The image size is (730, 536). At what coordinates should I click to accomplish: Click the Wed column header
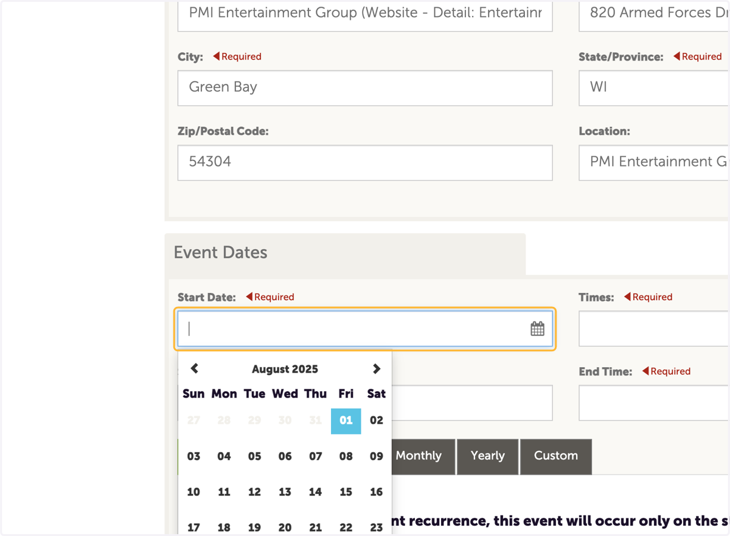[285, 394]
